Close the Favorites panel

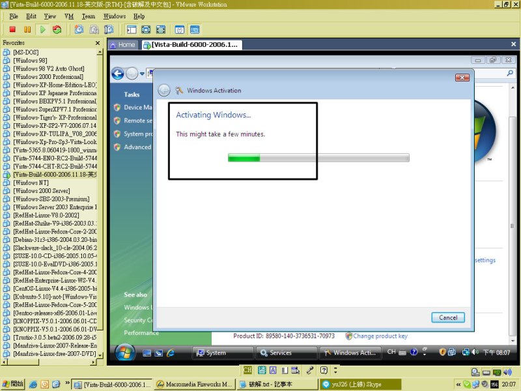tap(97, 43)
